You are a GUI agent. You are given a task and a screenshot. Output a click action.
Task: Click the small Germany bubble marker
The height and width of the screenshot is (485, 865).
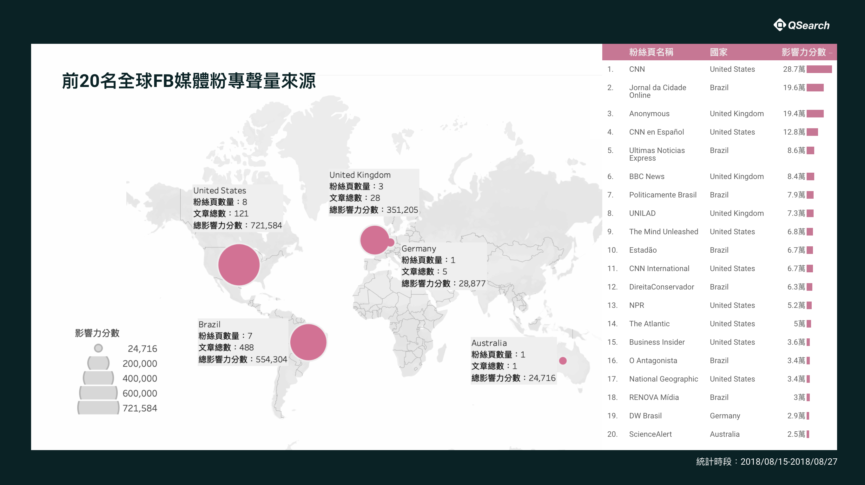point(391,242)
